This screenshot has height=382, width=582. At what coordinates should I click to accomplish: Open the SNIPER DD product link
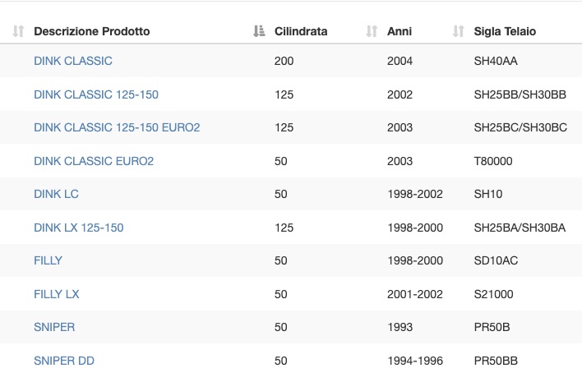pyautogui.click(x=64, y=361)
